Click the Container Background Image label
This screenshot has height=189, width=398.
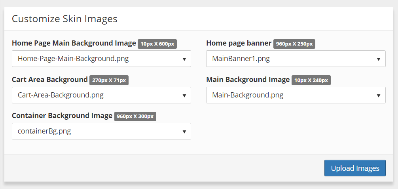(x=62, y=116)
